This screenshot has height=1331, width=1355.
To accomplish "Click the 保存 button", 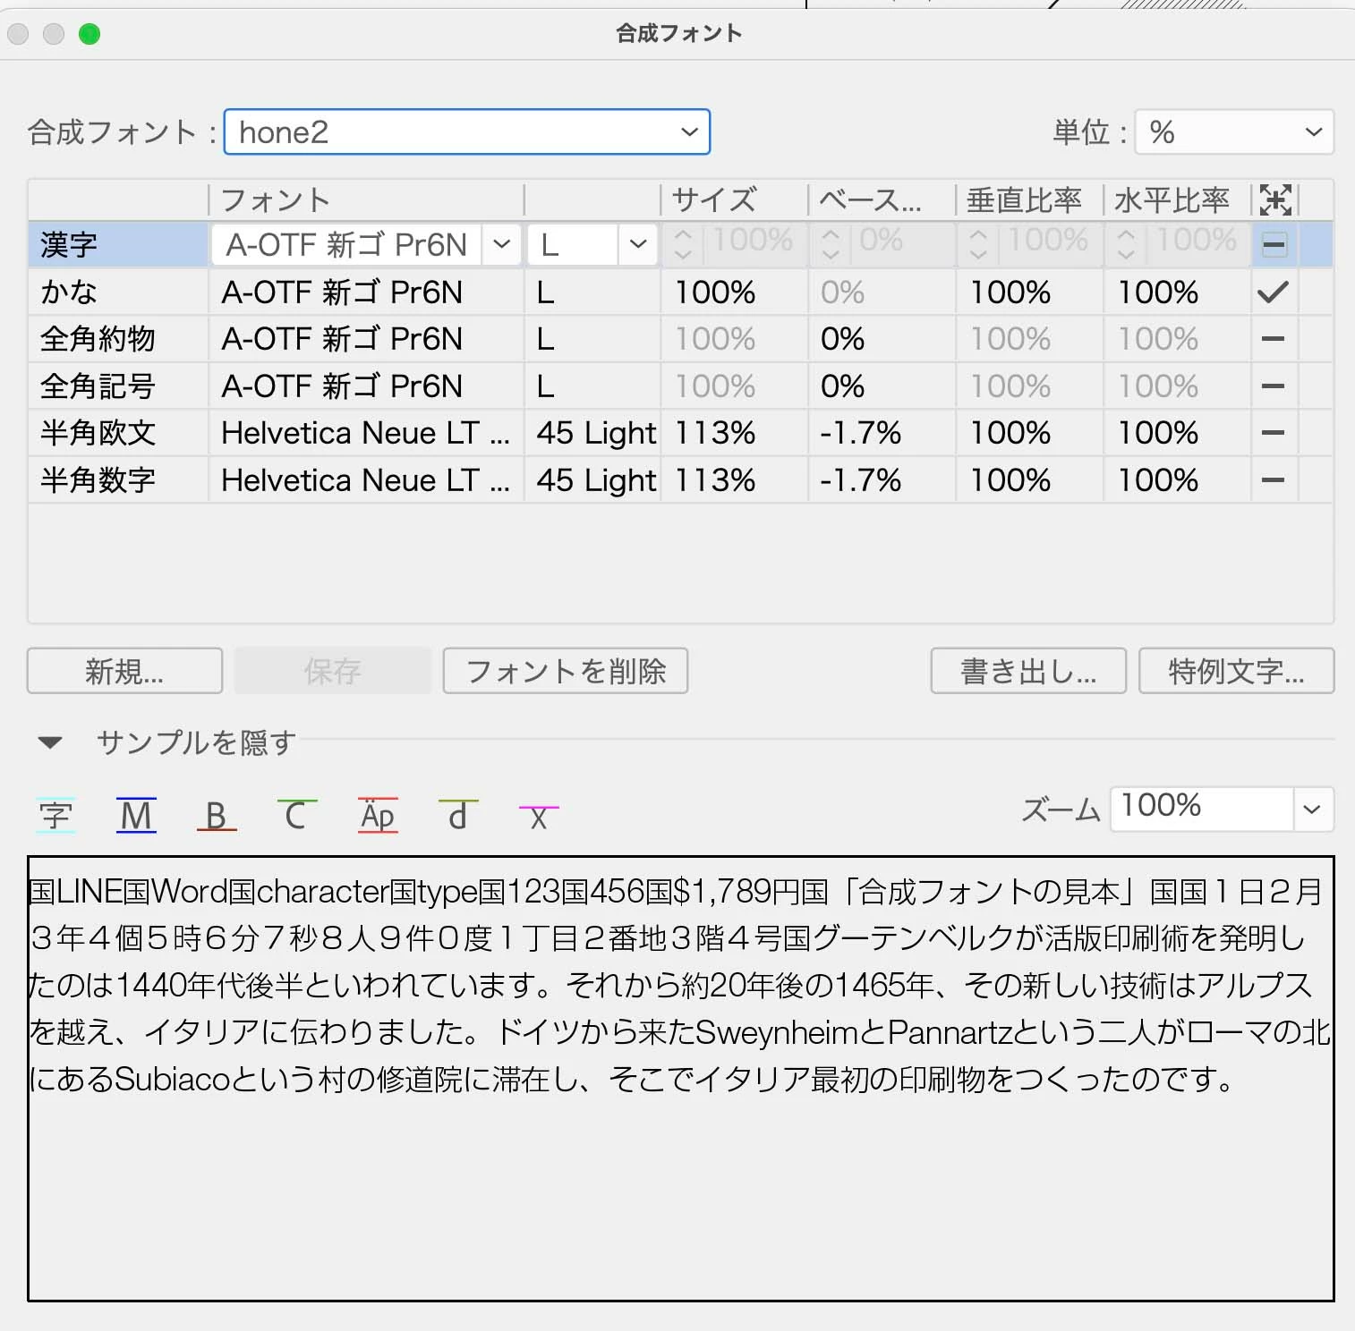I will [332, 671].
